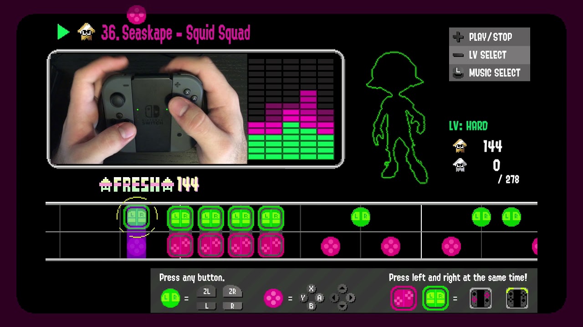Click the framed green LR note icon in the legend
583x327 pixels.
click(435, 298)
